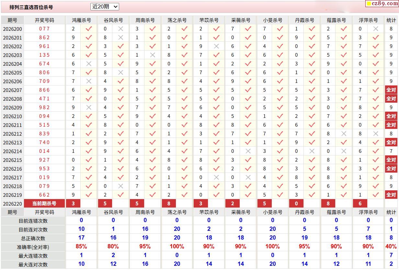The height and width of the screenshot is (270, 399).
Task: Click the red check for 荡之杀号 in row 2026219
Action: click(184, 195)
